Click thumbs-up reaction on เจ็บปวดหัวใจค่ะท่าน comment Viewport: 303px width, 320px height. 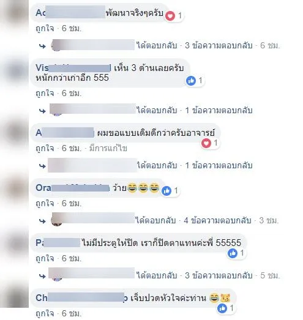(x=222, y=308)
